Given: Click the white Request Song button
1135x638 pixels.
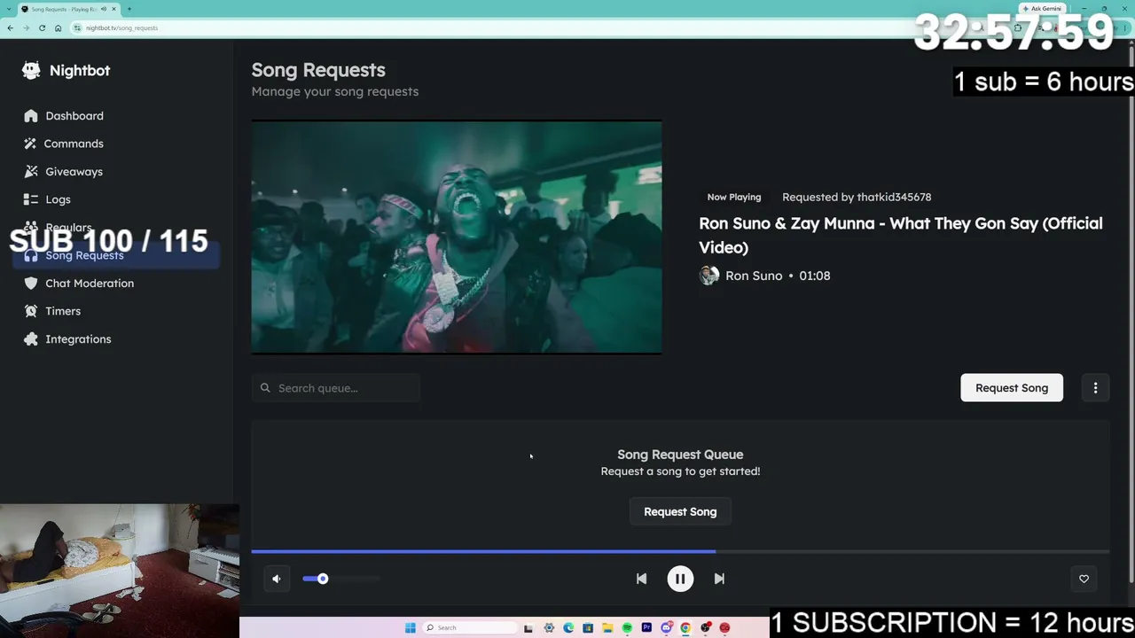Looking at the screenshot, I should tap(1012, 388).
